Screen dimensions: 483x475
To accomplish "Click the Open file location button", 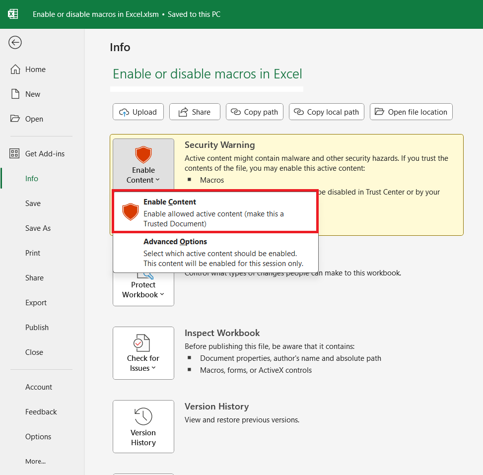I will pos(411,112).
